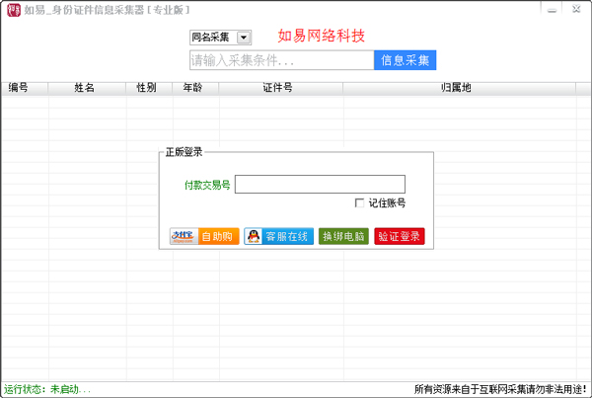Viewport: 592px width, 398px height.
Task: Click the Alipay 自助购 button
Action: tap(204, 237)
